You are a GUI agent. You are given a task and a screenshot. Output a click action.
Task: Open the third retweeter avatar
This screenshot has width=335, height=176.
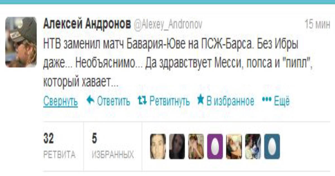click(x=196, y=146)
